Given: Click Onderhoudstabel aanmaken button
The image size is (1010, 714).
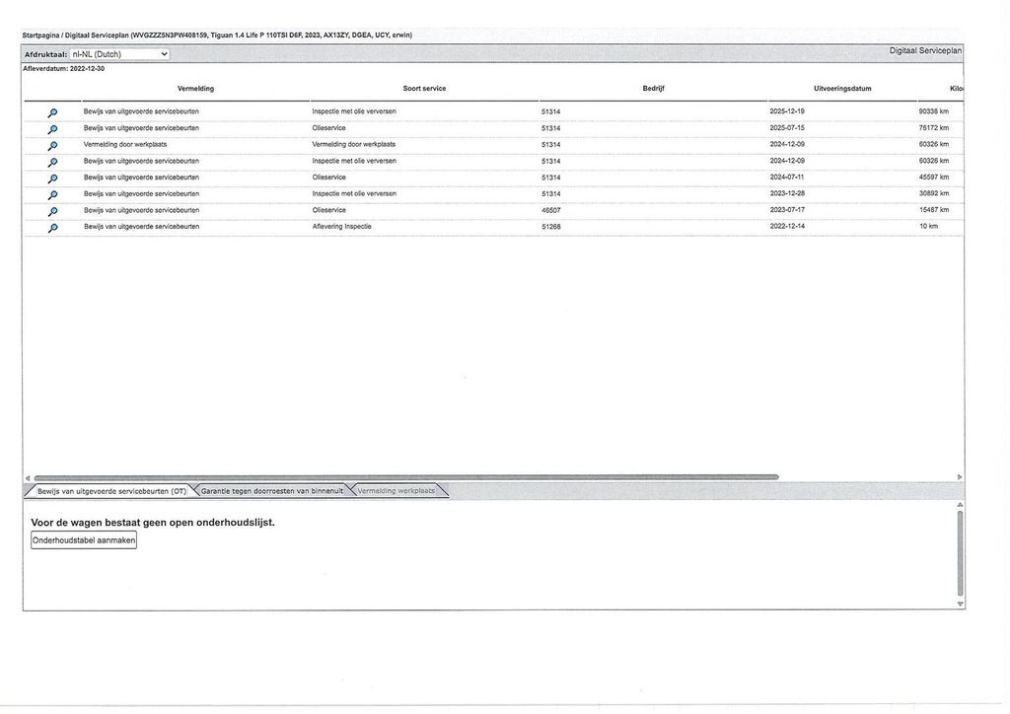Looking at the screenshot, I should (84, 540).
